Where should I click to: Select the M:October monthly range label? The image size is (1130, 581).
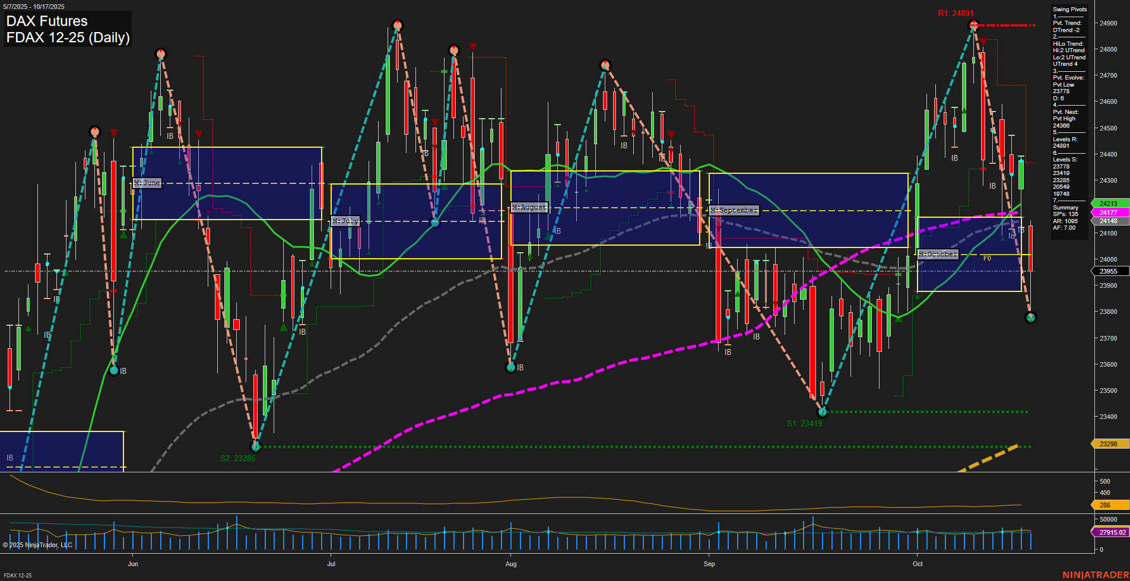[938, 254]
